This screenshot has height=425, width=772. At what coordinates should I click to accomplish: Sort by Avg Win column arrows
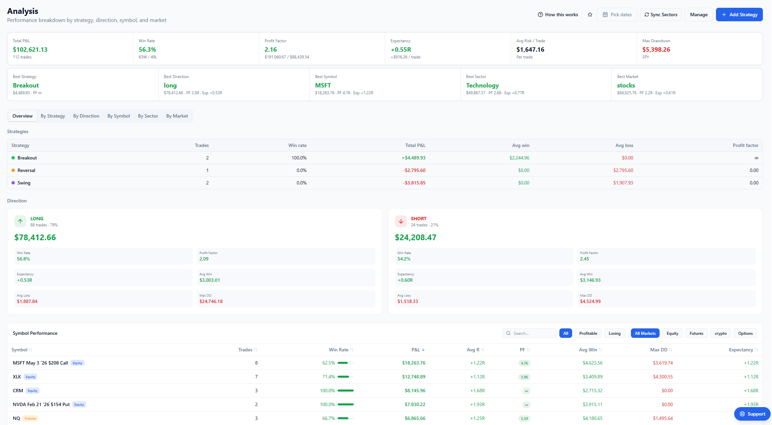point(601,350)
